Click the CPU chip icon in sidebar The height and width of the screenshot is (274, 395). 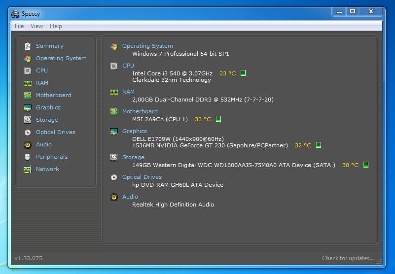click(x=27, y=70)
